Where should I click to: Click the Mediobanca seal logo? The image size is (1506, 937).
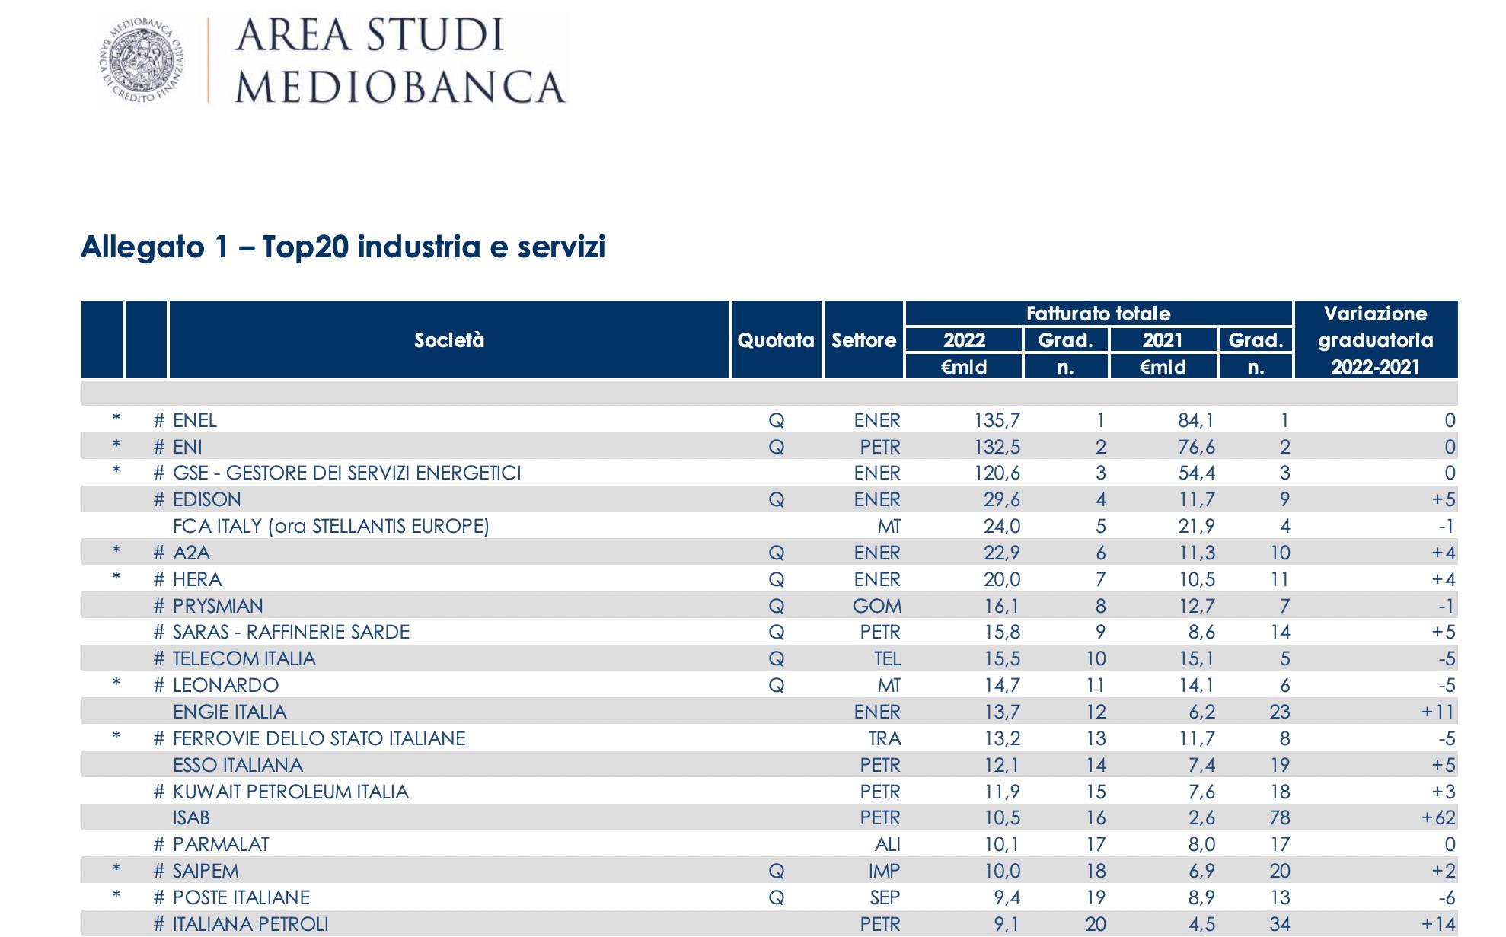tap(142, 59)
